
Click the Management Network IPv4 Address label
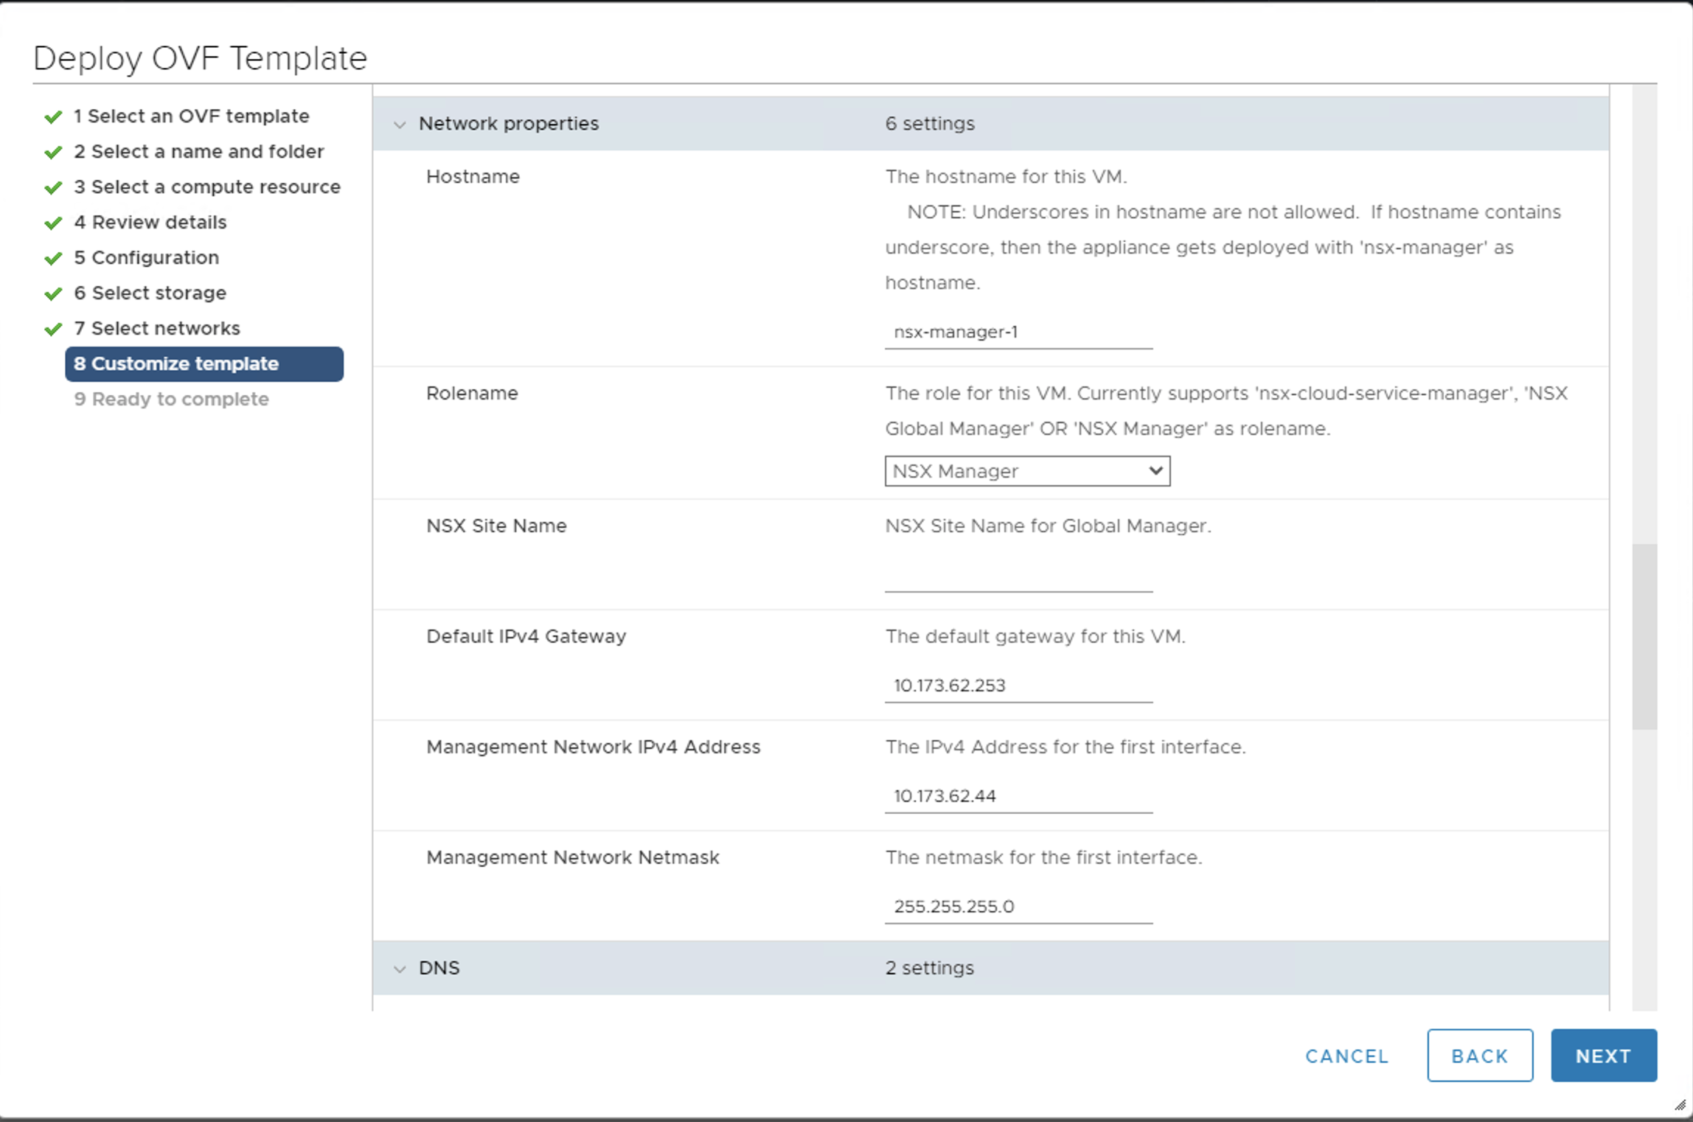point(593,748)
